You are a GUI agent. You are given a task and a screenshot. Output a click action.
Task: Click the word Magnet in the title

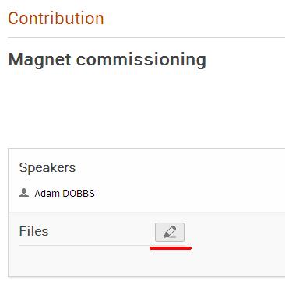point(40,60)
